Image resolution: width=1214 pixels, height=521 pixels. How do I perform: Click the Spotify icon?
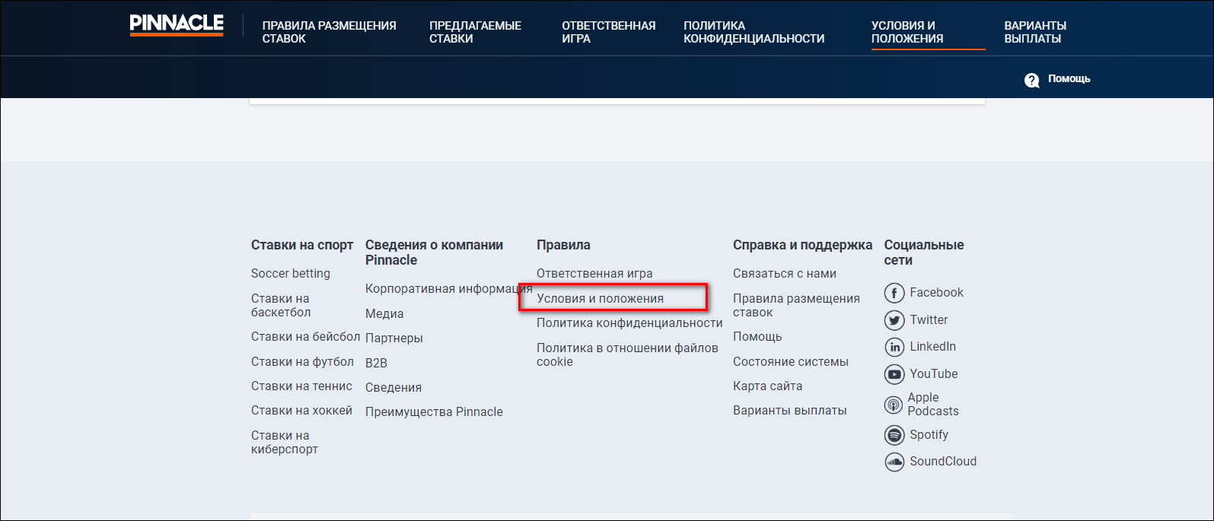894,435
